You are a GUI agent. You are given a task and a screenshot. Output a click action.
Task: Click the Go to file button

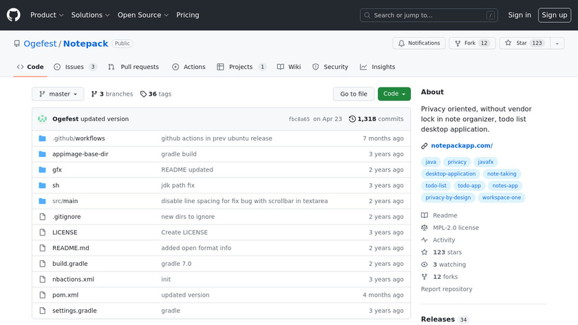(354, 94)
